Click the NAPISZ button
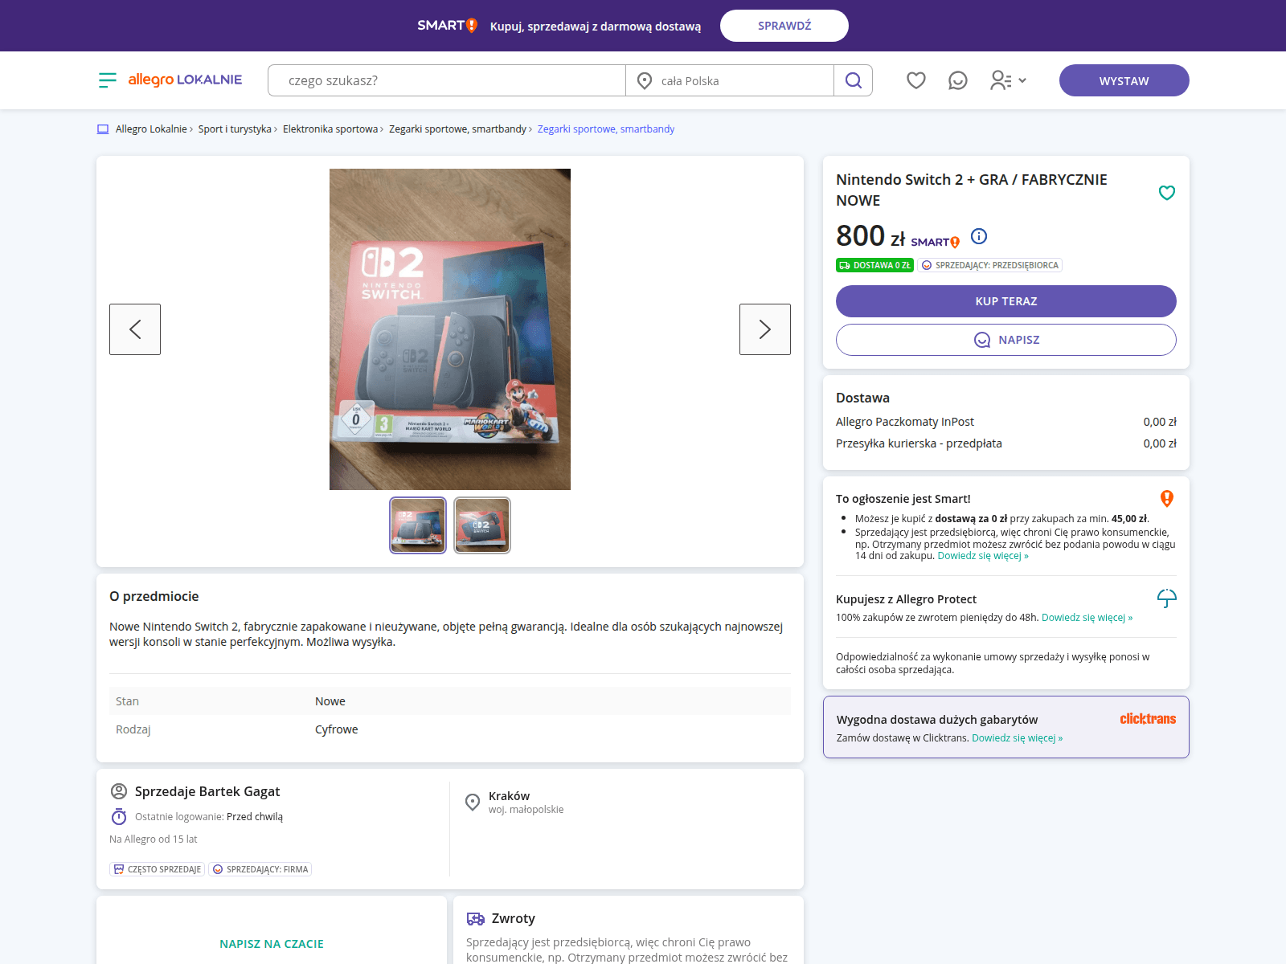 click(x=1006, y=340)
